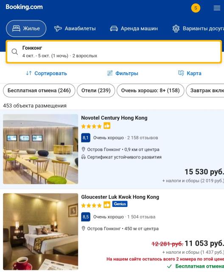
Task: Open the Гонконг search box to edit dates
Action: pos(114,52)
